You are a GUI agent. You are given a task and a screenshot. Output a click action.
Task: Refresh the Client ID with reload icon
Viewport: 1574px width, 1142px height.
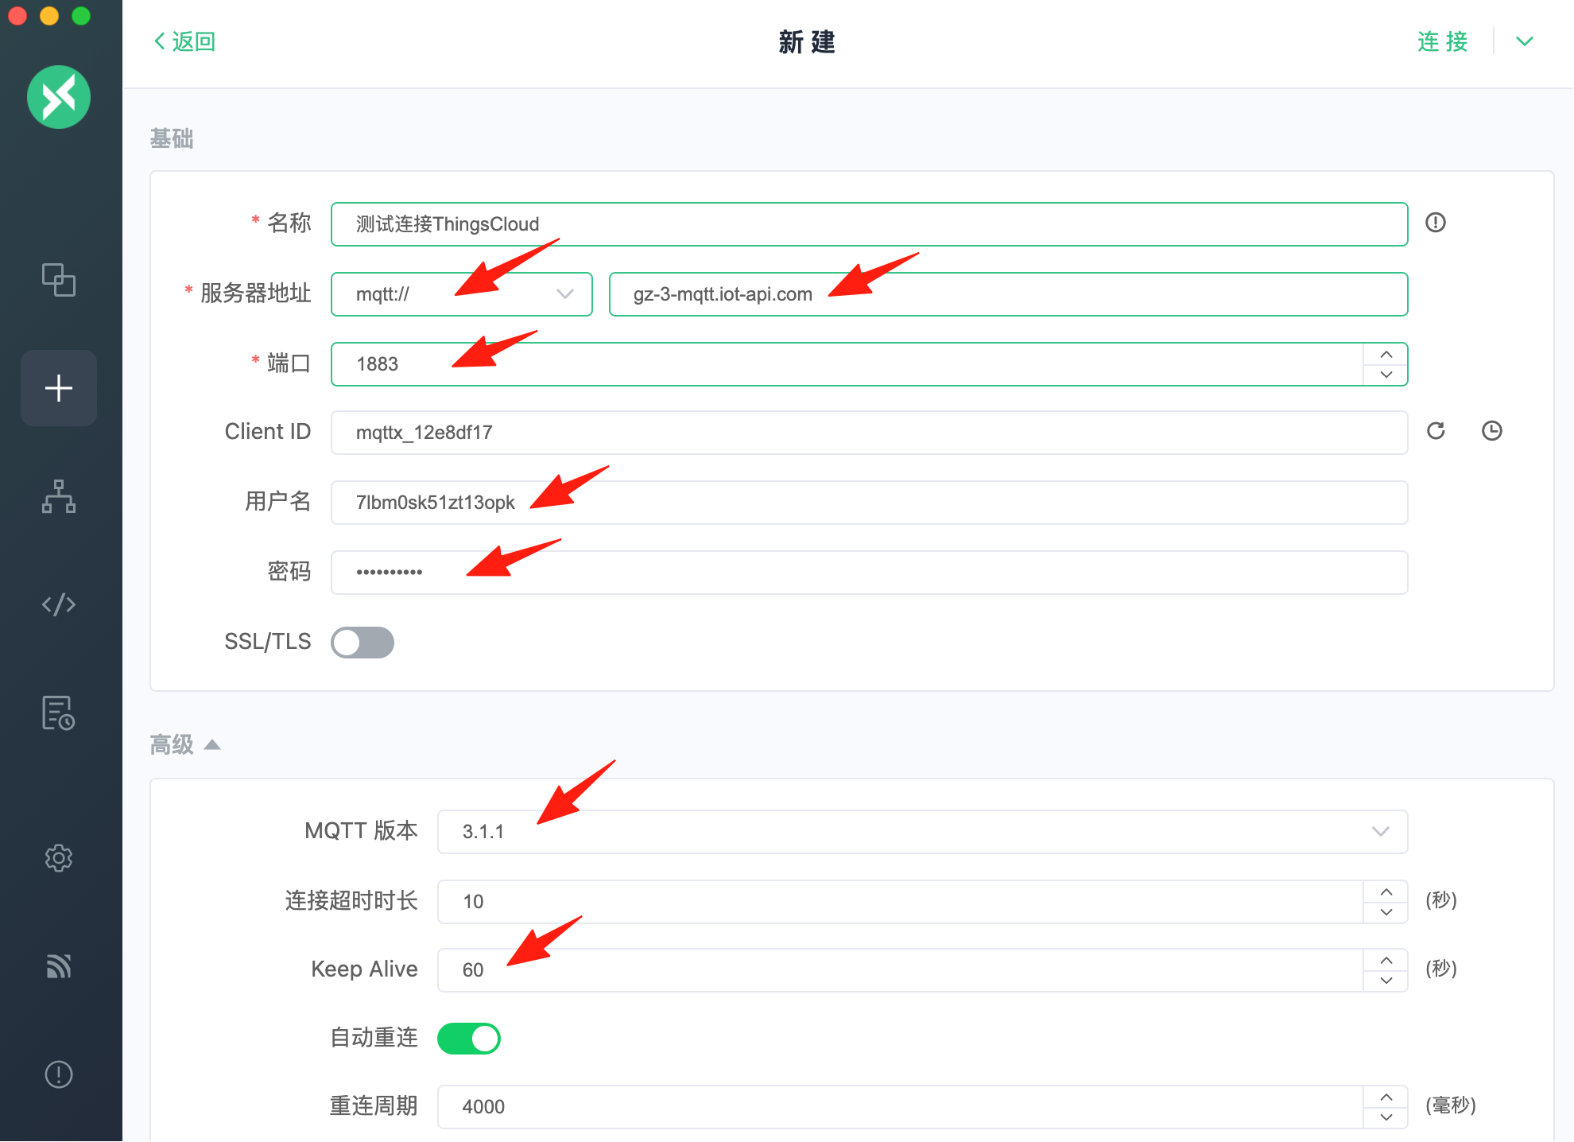(x=1436, y=431)
